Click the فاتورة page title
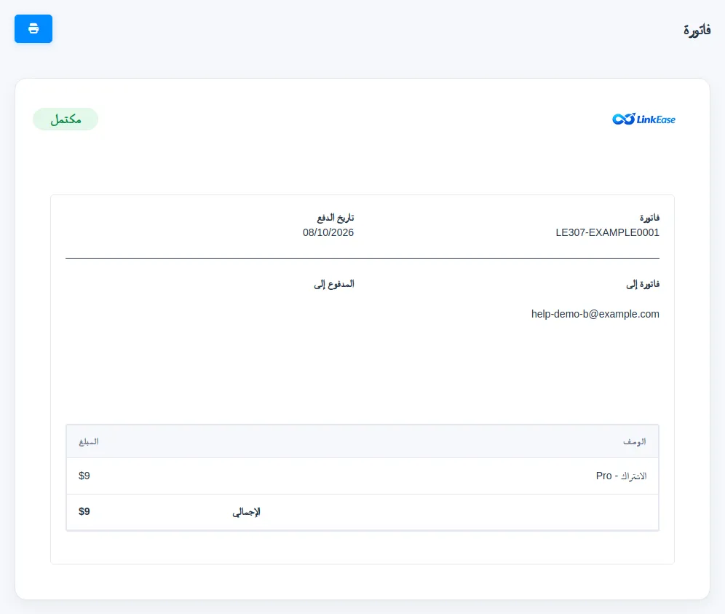 697,30
